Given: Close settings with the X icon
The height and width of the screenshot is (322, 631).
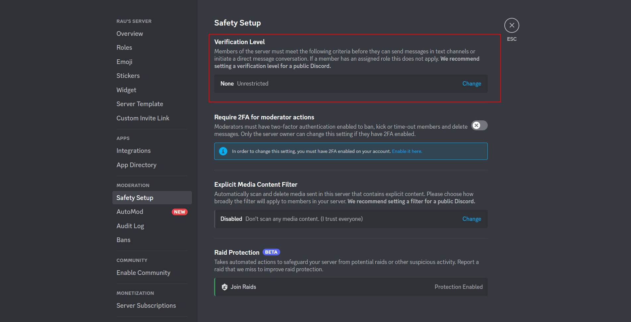Looking at the screenshot, I should click(x=512, y=25).
